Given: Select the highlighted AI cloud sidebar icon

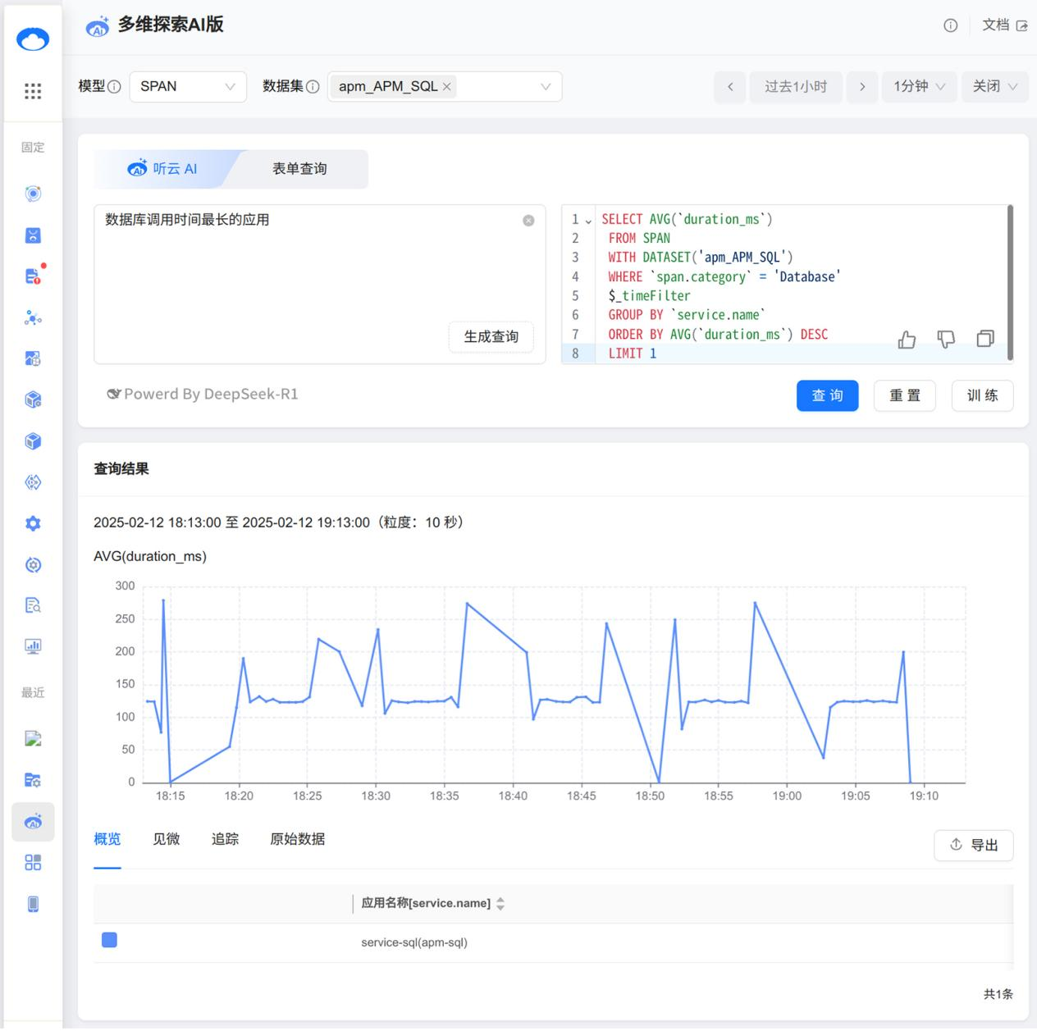Looking at the screenshot, I should coord(33,822).
